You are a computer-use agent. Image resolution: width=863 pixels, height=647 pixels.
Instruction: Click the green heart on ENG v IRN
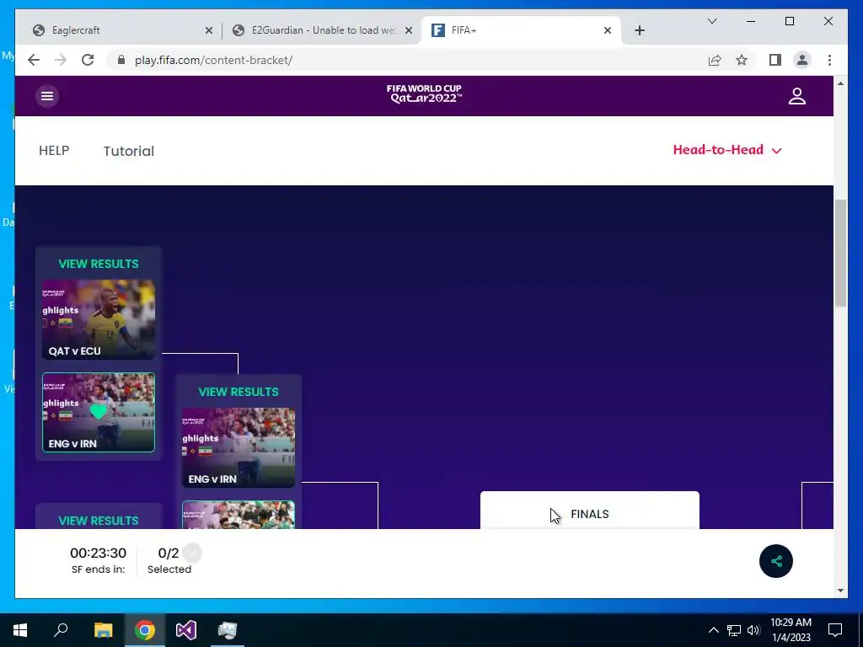(x=99, y=411)
